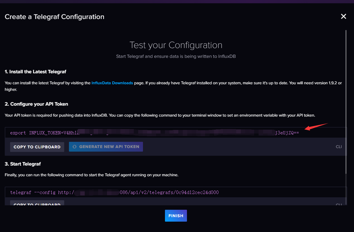
Task: Click the refresh icon in Generate token button
Action: point(75,147)
